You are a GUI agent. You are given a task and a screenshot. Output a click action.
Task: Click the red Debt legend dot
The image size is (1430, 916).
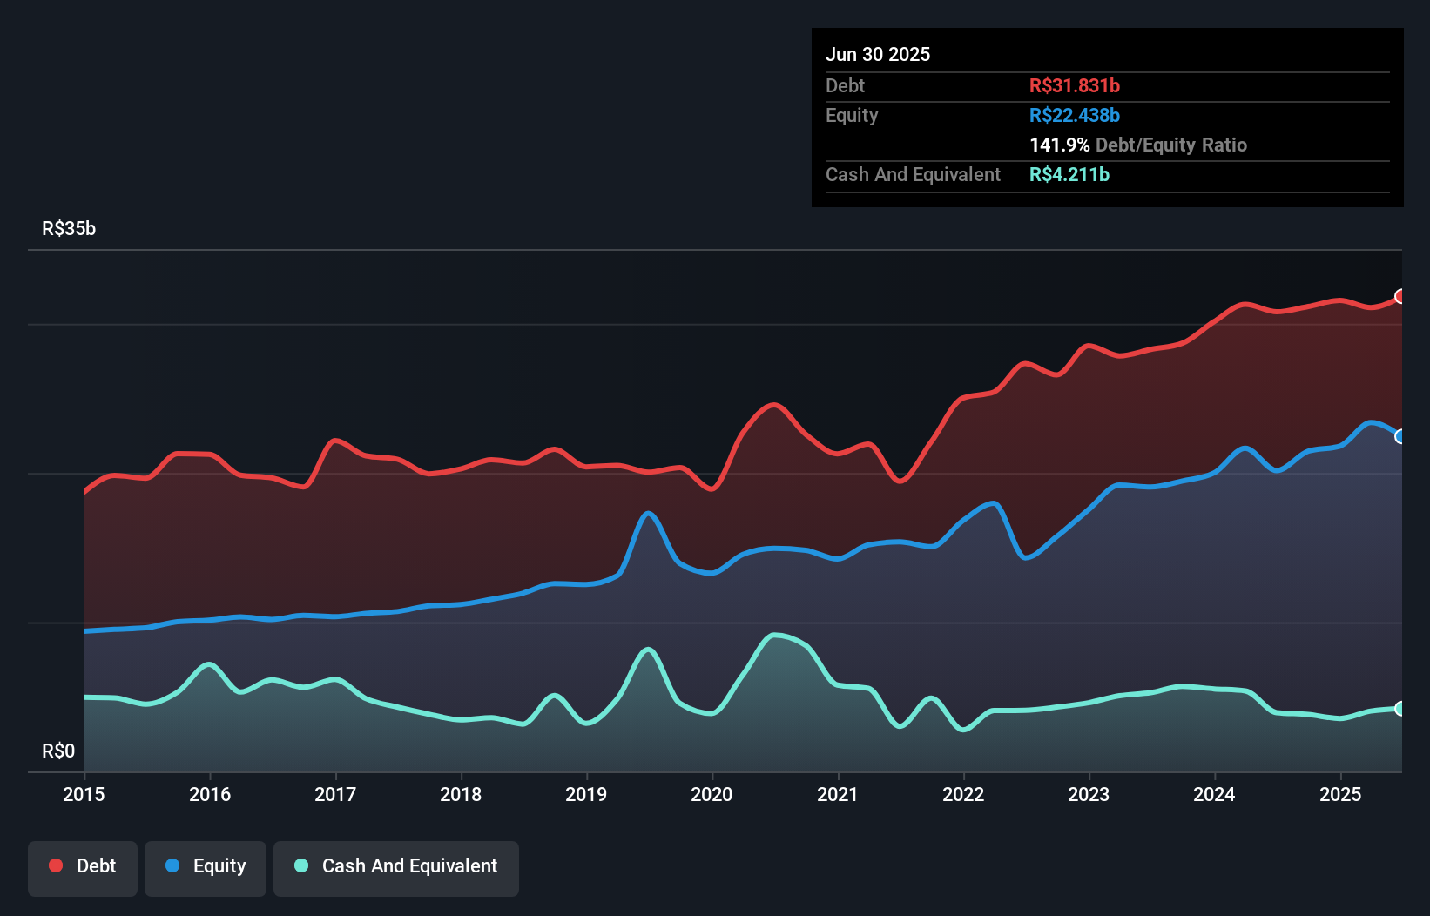click(56, 865)
